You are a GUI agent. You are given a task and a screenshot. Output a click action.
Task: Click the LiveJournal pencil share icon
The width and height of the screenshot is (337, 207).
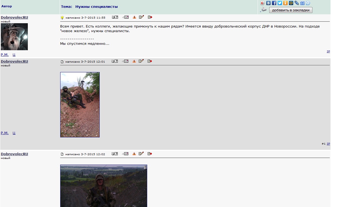coord(297,3)
